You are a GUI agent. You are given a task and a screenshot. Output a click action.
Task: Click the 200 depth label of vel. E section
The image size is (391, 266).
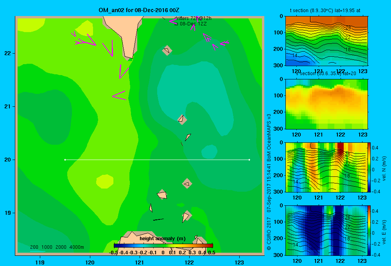(x=278, y=238)
